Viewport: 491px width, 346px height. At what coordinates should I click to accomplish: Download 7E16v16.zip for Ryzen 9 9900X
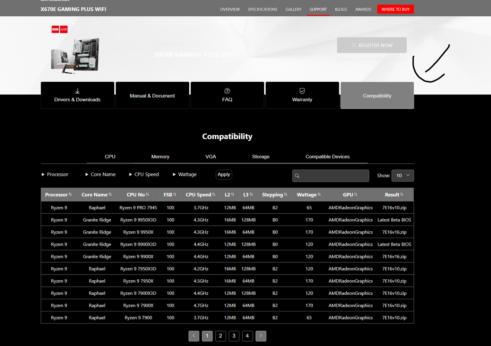(x=394, y=256)
